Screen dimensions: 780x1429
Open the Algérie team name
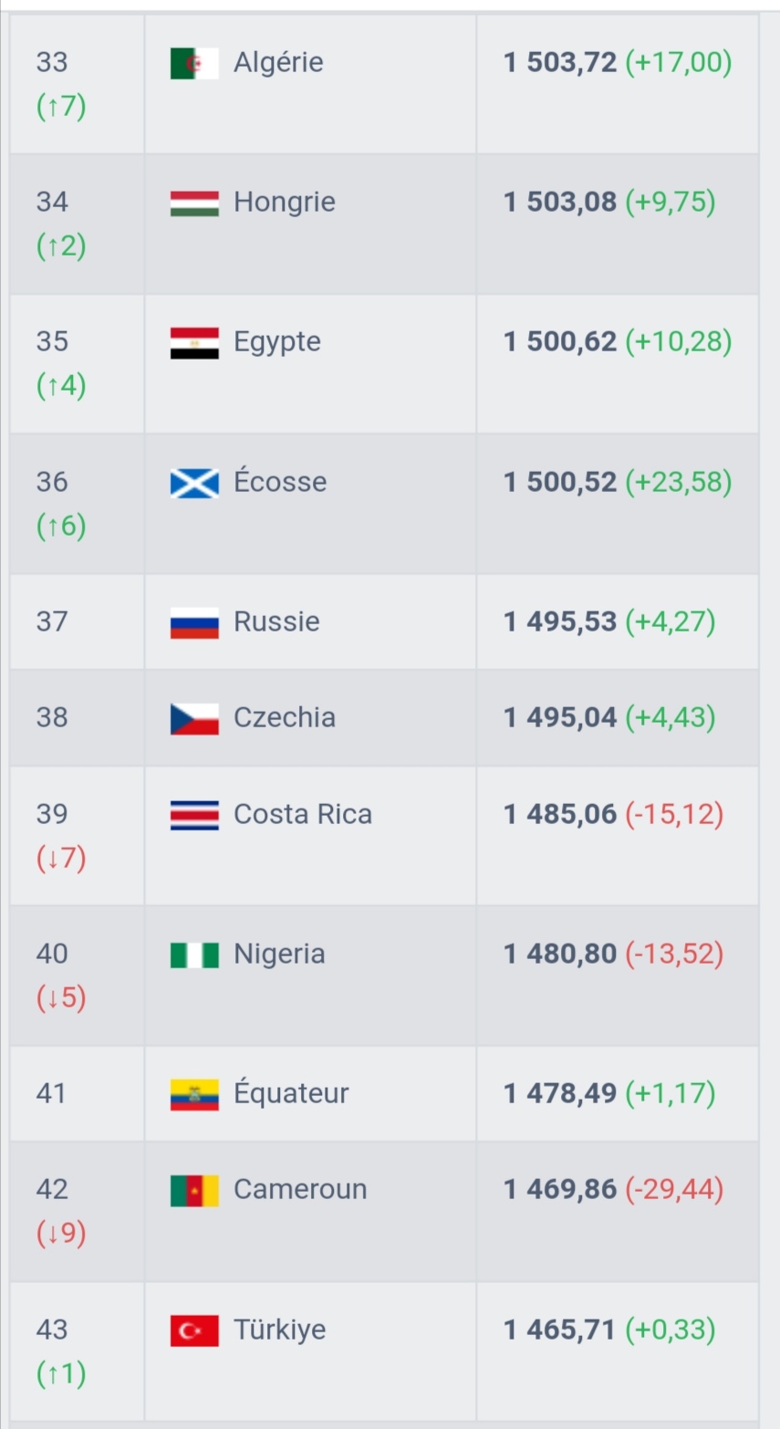click(x=278, y=62)
